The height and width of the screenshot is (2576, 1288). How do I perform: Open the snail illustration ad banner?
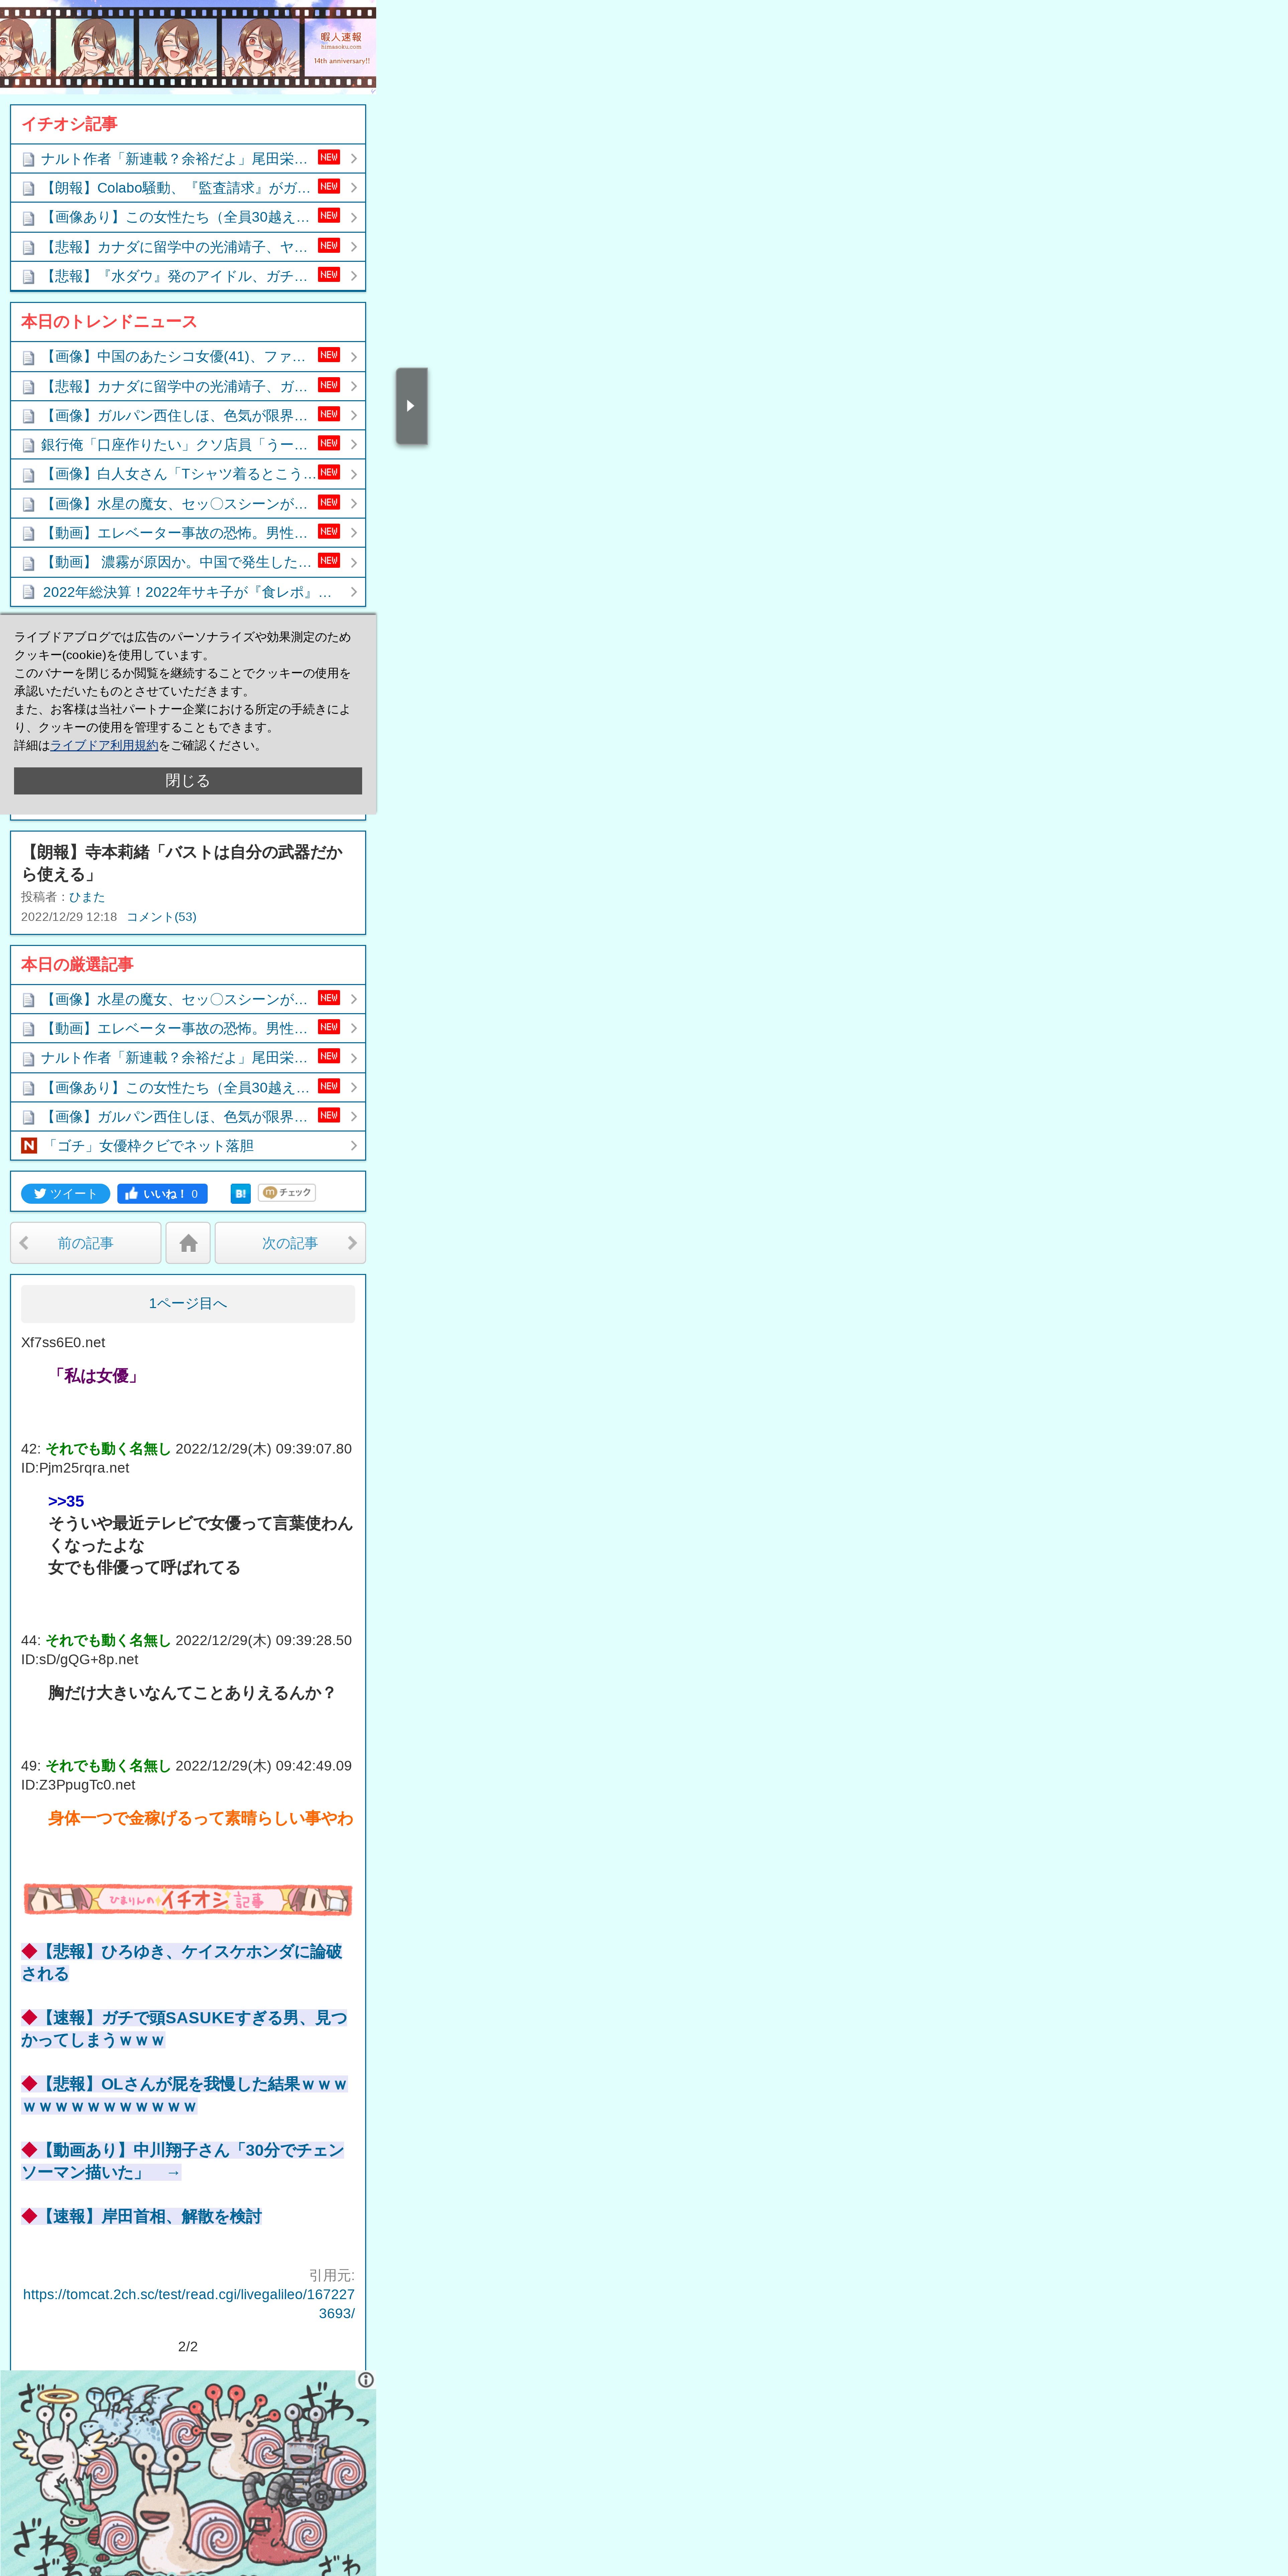coord(188,2473)
